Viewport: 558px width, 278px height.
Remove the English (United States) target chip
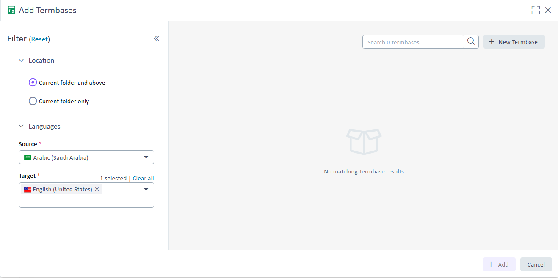click(x=97, y=190)
